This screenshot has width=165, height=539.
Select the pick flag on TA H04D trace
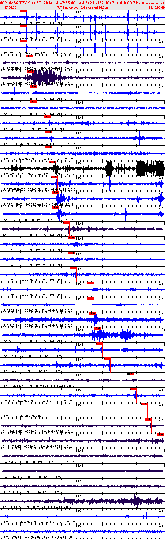pos(30,71)
